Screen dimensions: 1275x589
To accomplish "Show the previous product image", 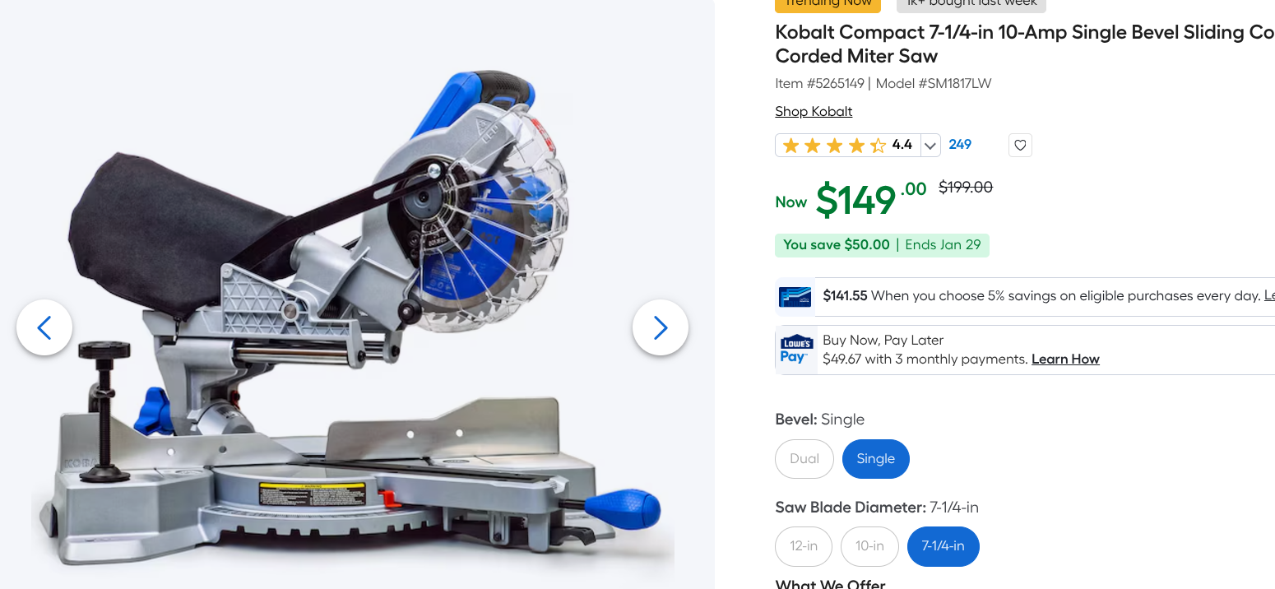I will (44, 327).
